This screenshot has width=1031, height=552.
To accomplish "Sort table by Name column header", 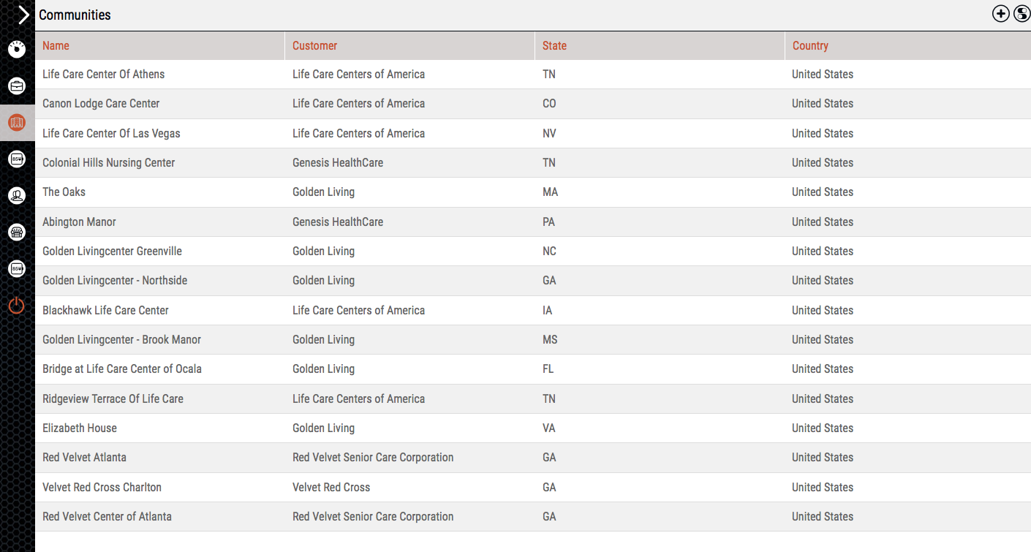I will 56,45.
